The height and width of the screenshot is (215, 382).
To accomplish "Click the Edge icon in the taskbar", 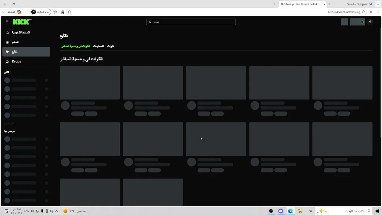I will [290, 211].
